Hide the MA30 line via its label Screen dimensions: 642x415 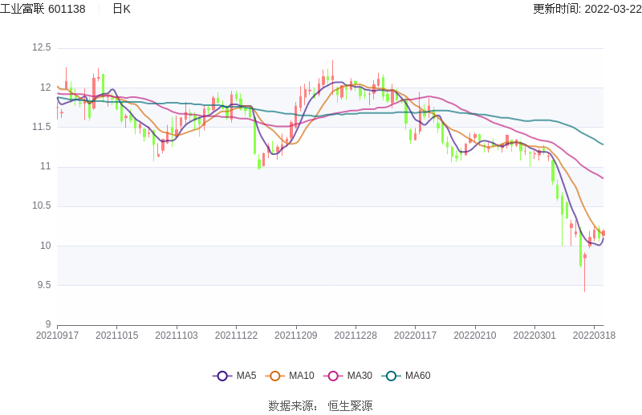coord(360,376)
